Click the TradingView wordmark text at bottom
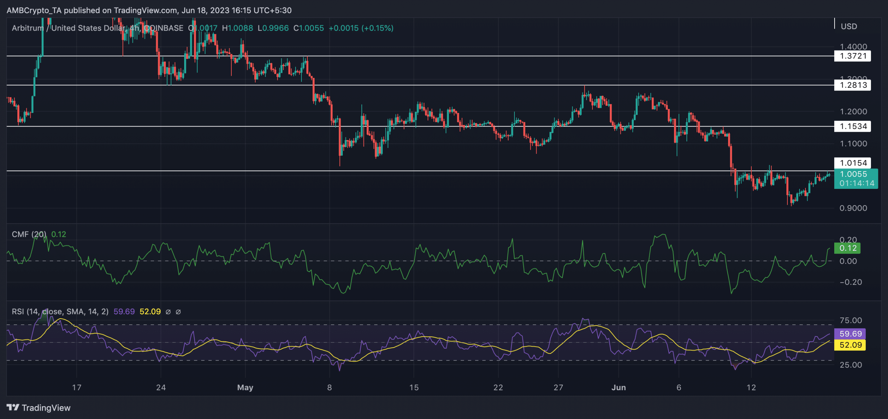 tap(46, 408)
